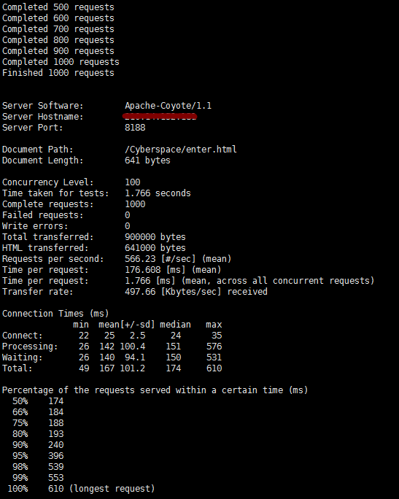The image size is (399, 499).
Task: Click the 900000 bytes total transferred
Action: [155, 237]
